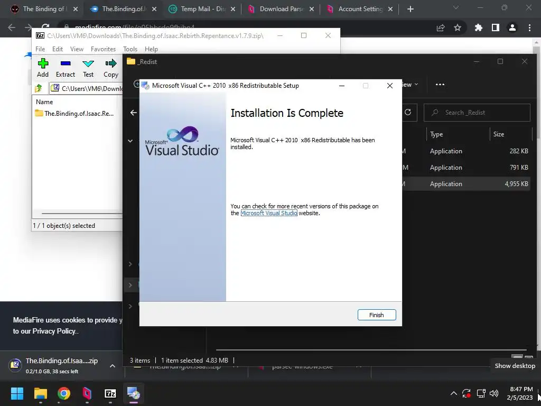Image resolution: width=541 pixels, height=406 pixels.
Task: Open the Help menu in 7-Zip
Action: point(151,49)
